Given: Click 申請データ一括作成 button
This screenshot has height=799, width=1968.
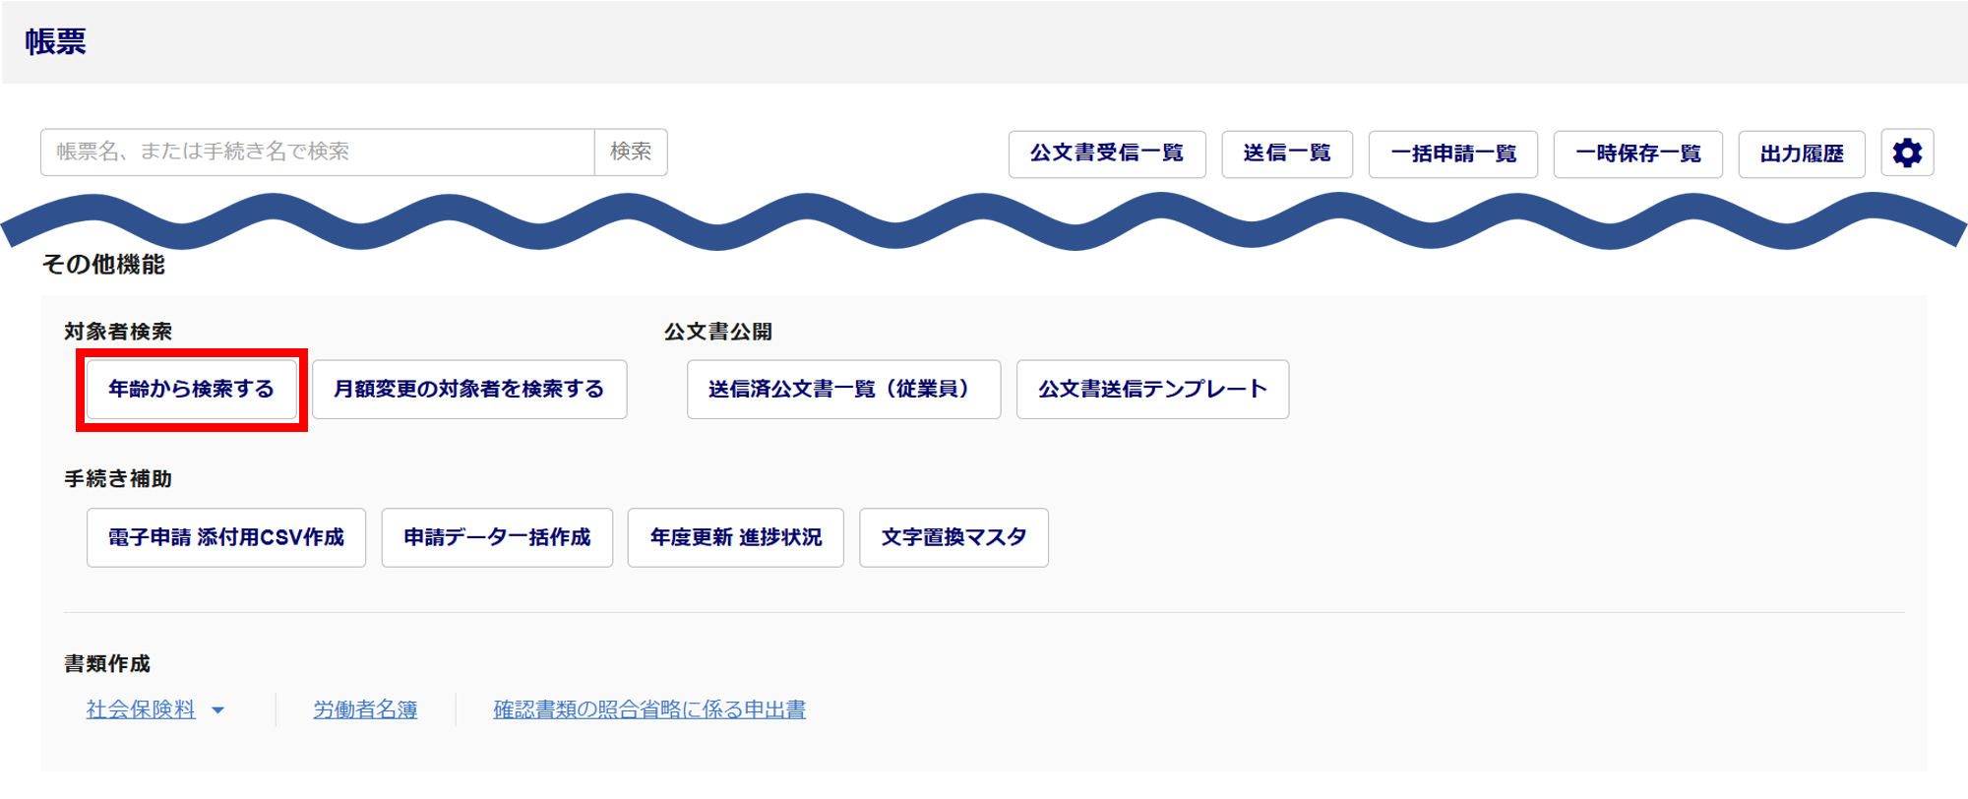Looking at the screenshot, I should click(497, 537).
